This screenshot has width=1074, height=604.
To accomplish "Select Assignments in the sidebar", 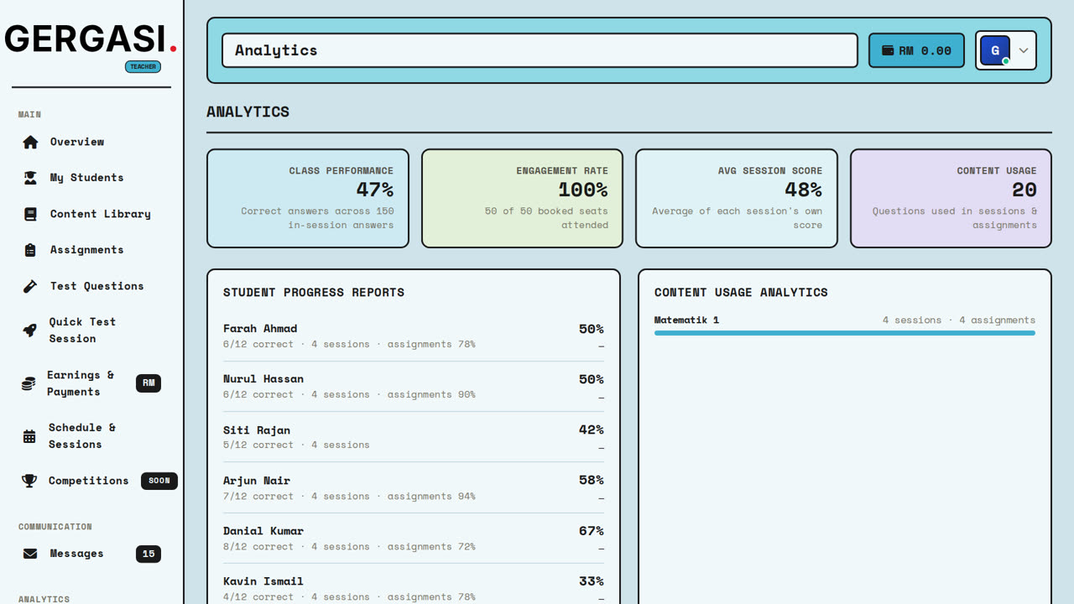I will (91, 250).
